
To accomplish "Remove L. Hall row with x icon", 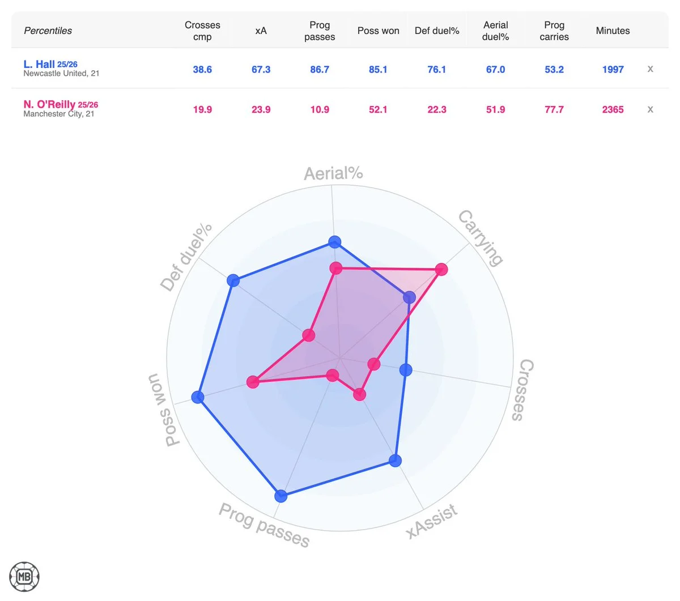I will point(650,69).
